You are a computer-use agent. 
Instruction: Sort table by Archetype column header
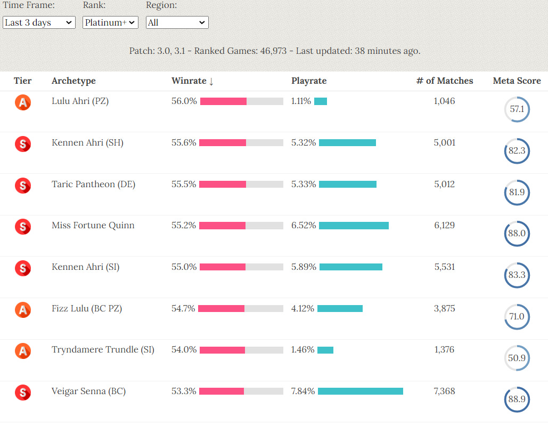coord(73,81)
